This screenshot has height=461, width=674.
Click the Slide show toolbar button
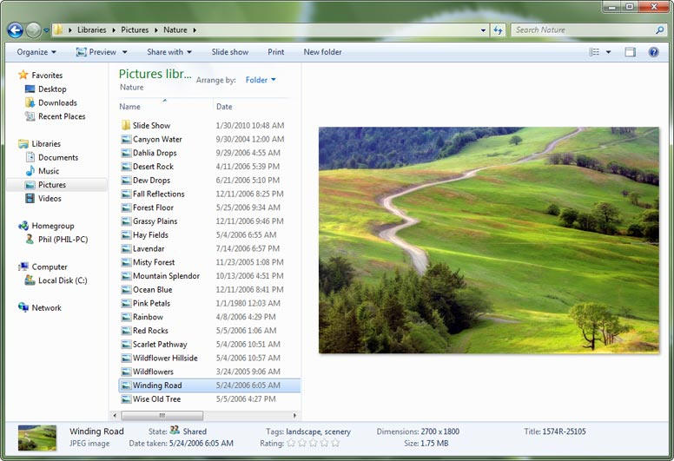coord(229,52)
